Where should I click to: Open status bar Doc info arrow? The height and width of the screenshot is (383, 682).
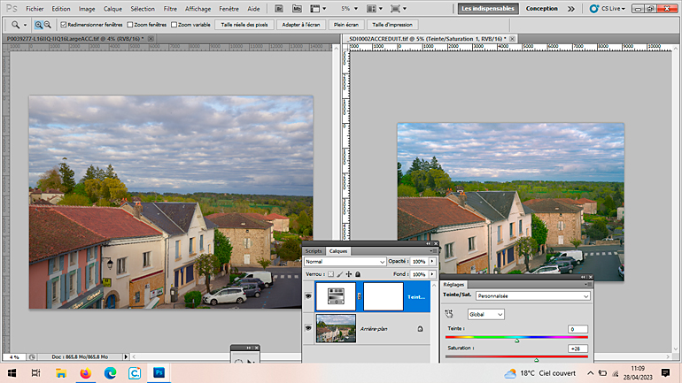[x=126, y=357]
